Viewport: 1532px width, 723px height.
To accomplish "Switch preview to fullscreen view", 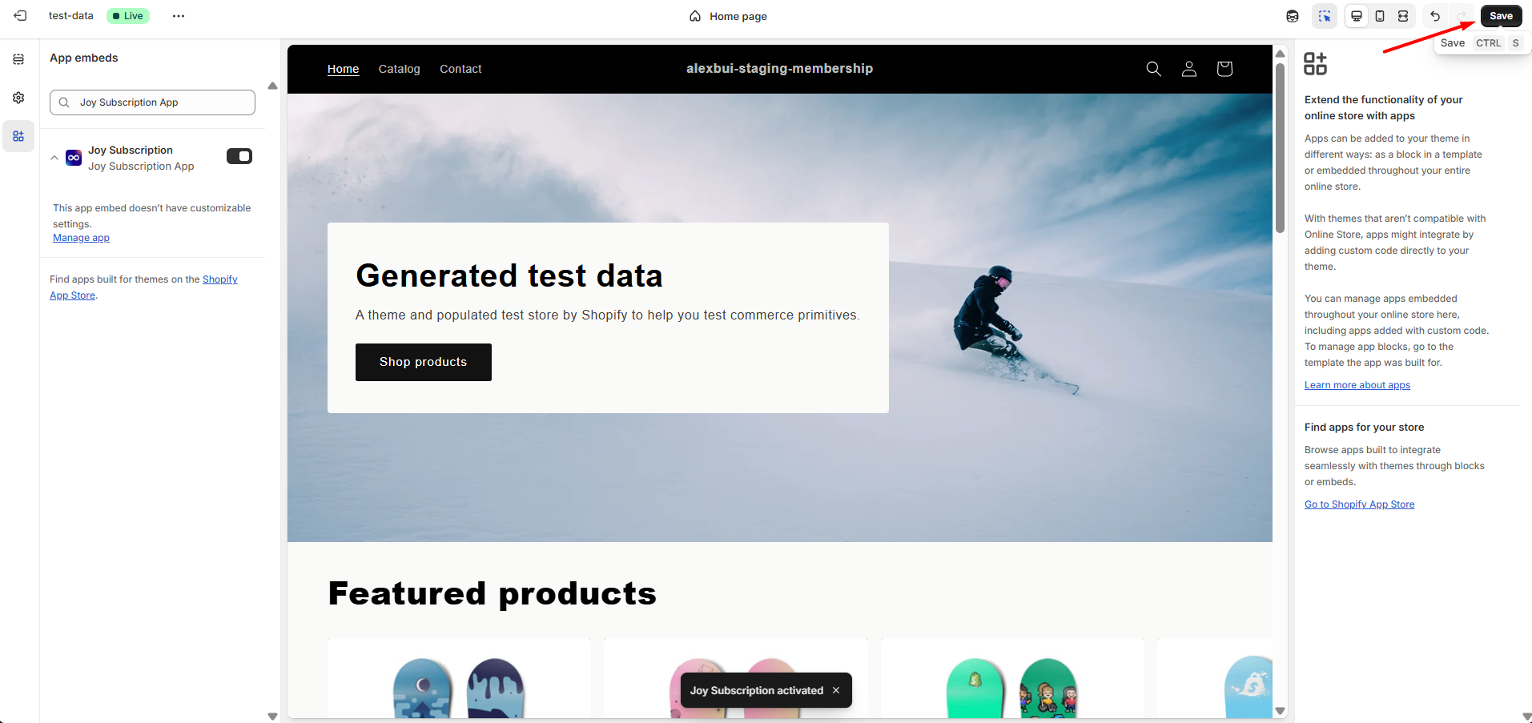I will coord(1403,16).
